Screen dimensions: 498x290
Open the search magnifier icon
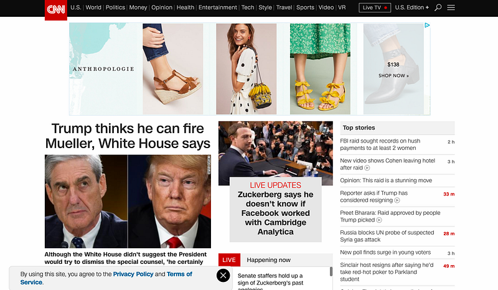coord(438,7)
